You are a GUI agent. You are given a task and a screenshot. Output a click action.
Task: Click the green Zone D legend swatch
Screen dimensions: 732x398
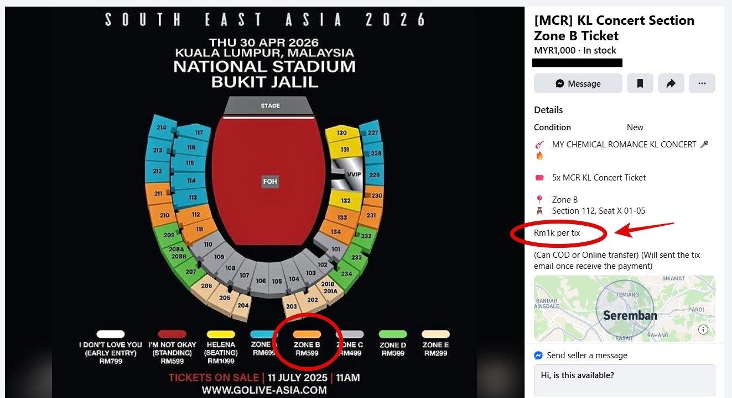point(393,334)
